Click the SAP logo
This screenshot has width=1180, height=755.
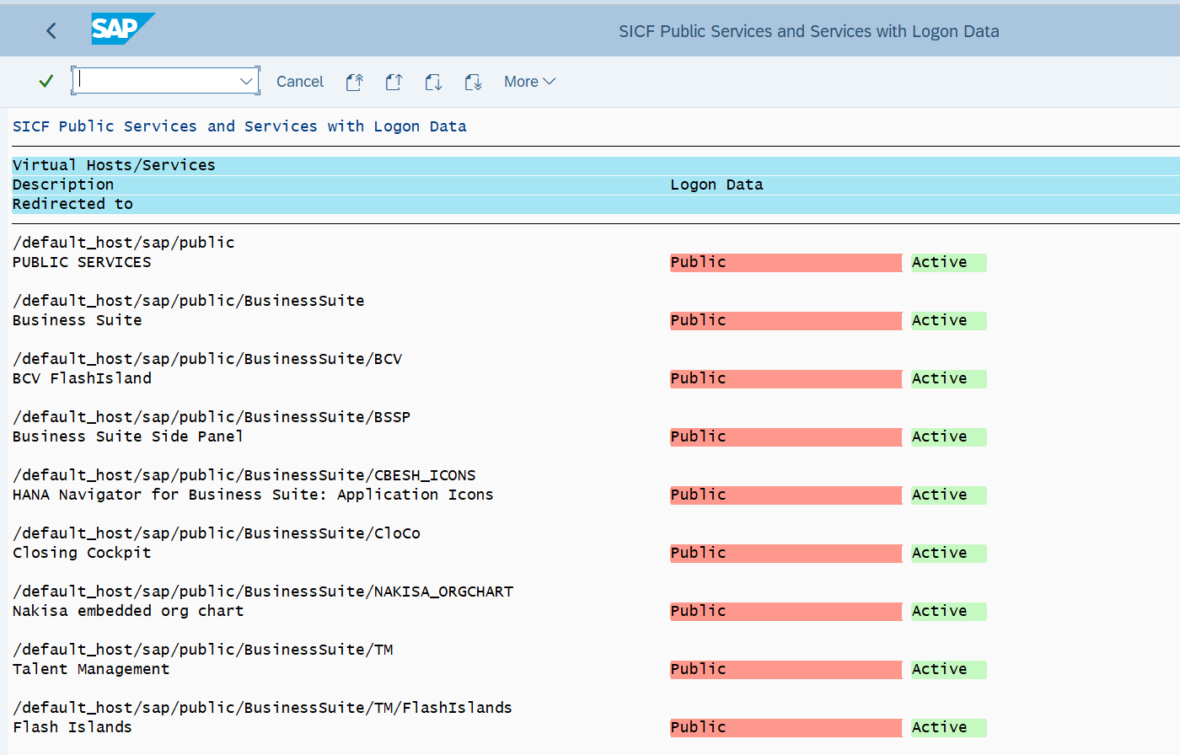point(122,29)
